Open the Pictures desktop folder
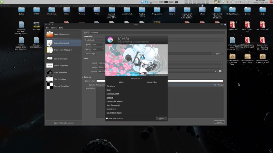273x153 pixels. pyautogui.click(x=172, y=11)
